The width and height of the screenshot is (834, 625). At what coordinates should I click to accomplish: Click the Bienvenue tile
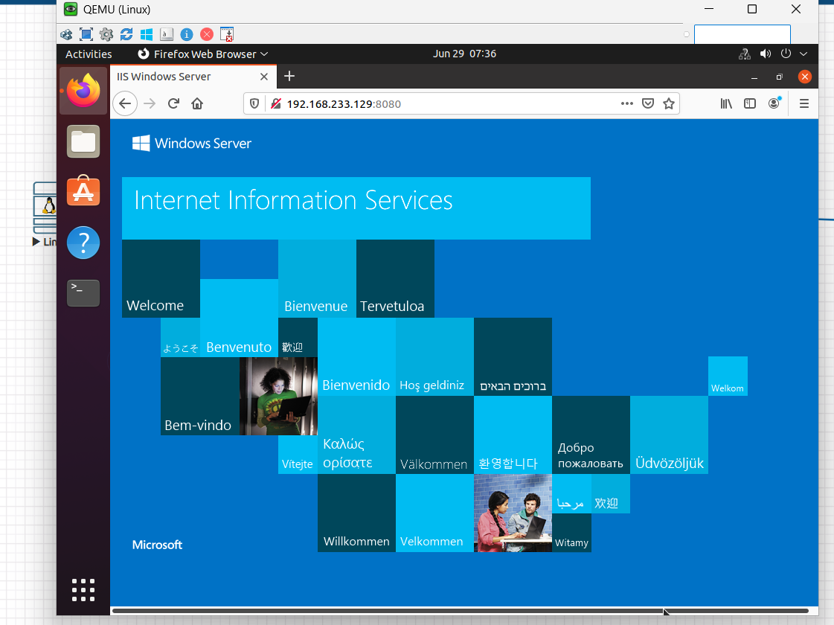(317, 279)
